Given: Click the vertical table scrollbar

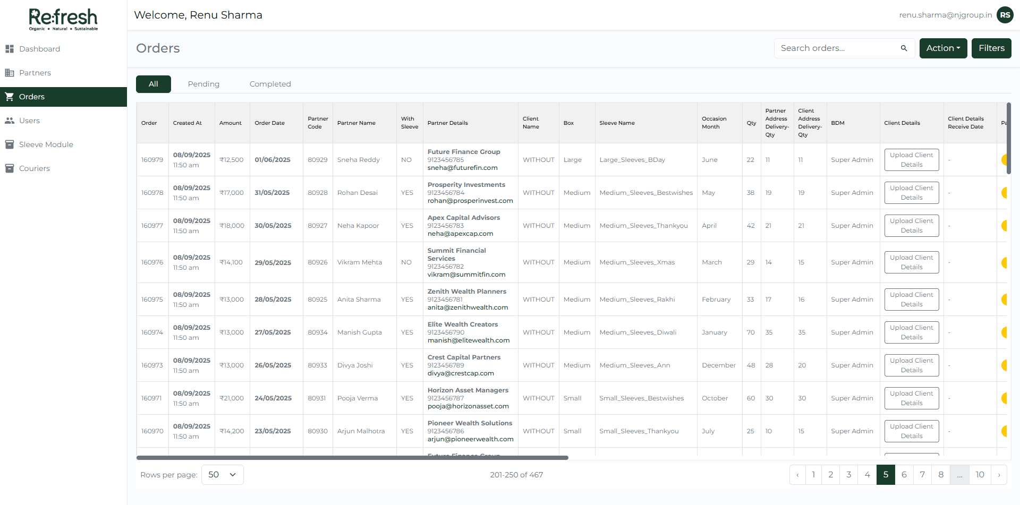Looking at the screenshot, I should pos(1008,138).
